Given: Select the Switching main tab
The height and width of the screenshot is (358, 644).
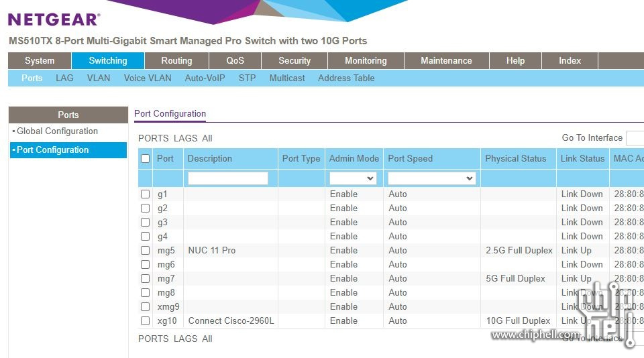Looking at the screenshot, I should coord(108,60).
